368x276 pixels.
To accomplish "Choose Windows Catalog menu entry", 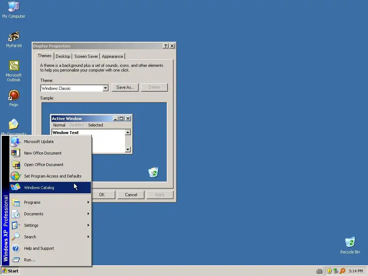I will 50,188.
